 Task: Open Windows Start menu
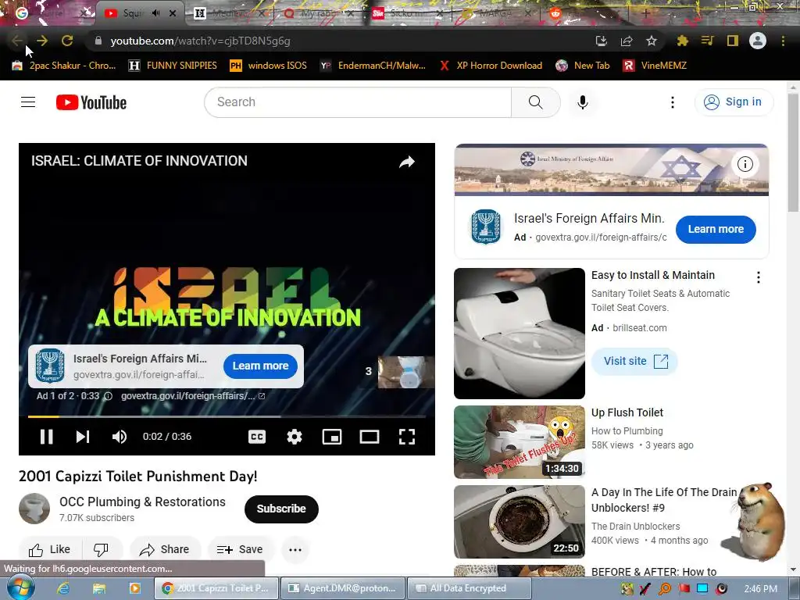click(21, 588)
